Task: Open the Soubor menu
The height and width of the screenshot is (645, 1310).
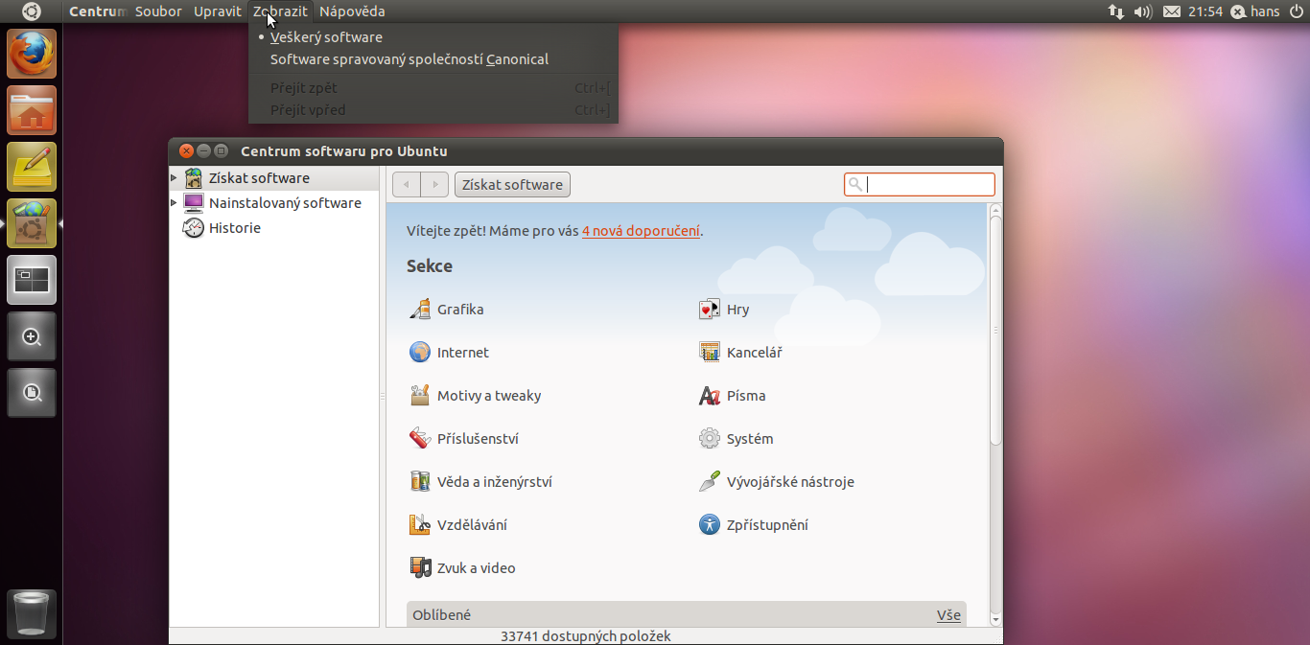Action: [158, 12]
